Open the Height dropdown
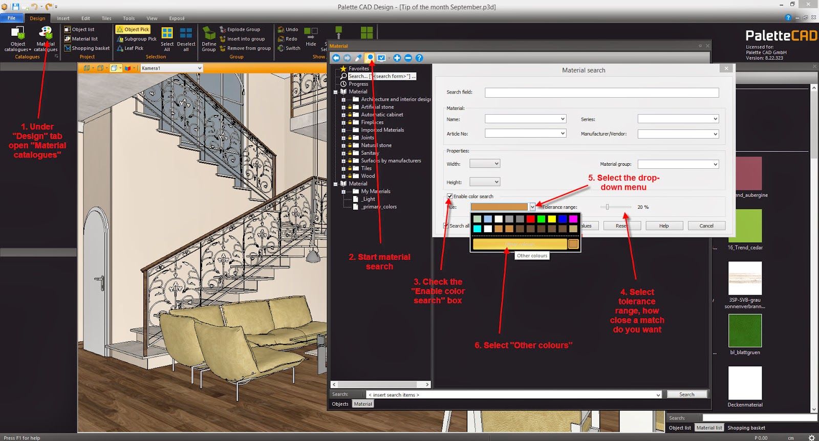This screenshot has height=441, width=819. 485,182
